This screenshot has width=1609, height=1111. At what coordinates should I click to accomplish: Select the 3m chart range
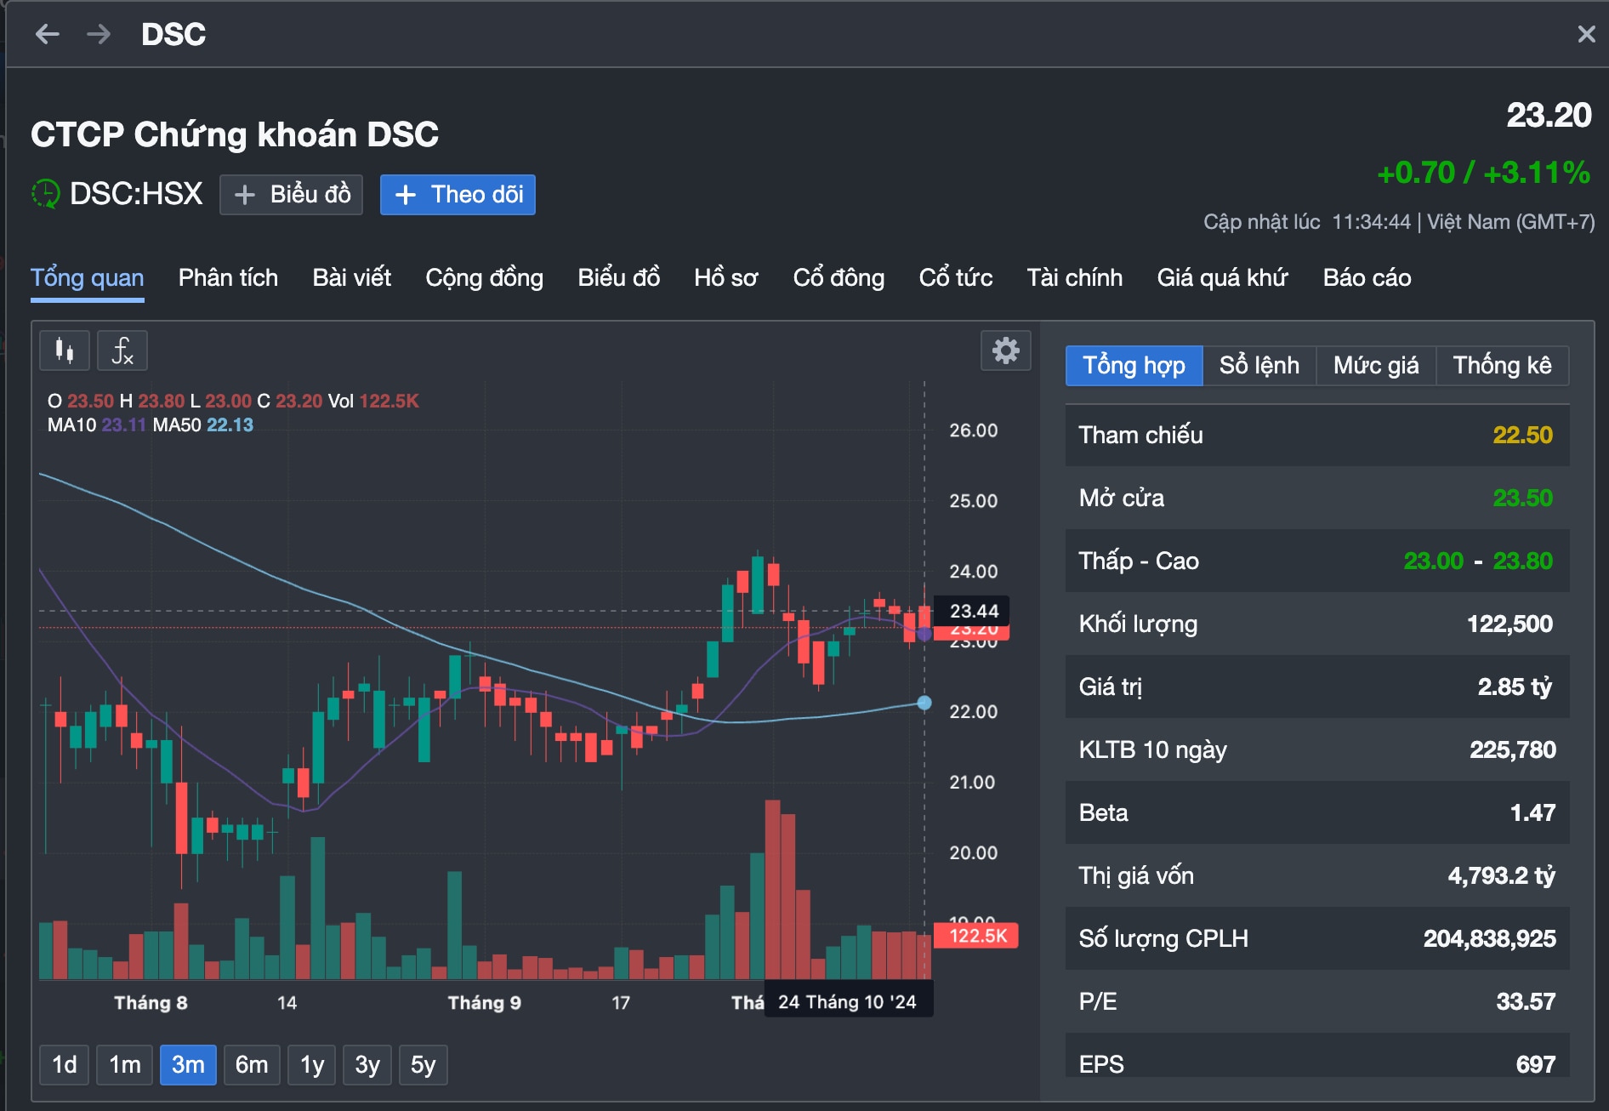pos(188,1065)
